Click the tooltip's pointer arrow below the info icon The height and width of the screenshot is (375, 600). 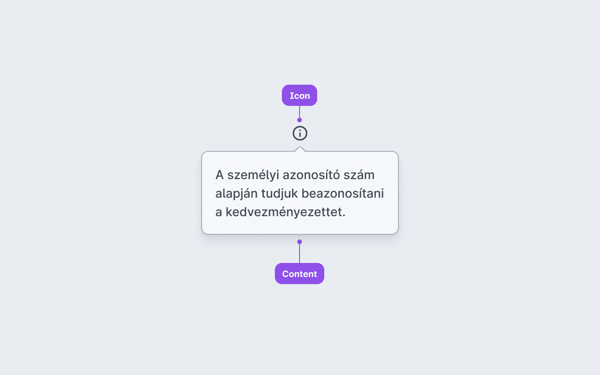point(300,149)
